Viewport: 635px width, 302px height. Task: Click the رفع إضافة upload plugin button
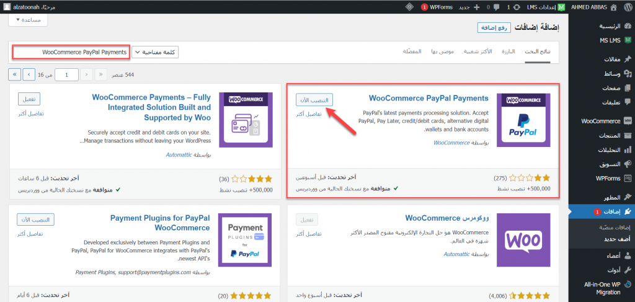pyautogui.click(x=494, y=27)
